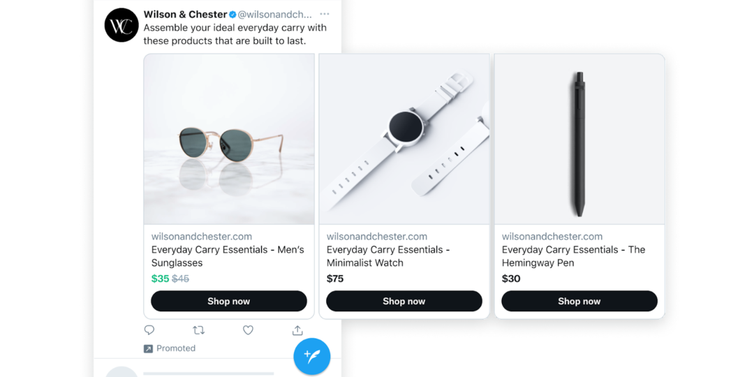
Task: Reply to the Wilson & Chester tweet
Action: (149, 330)
